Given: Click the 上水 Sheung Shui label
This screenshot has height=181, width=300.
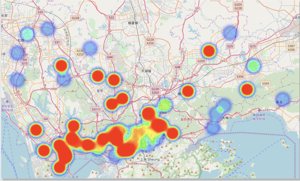Looking at the screenshot, I should (150, 161).
